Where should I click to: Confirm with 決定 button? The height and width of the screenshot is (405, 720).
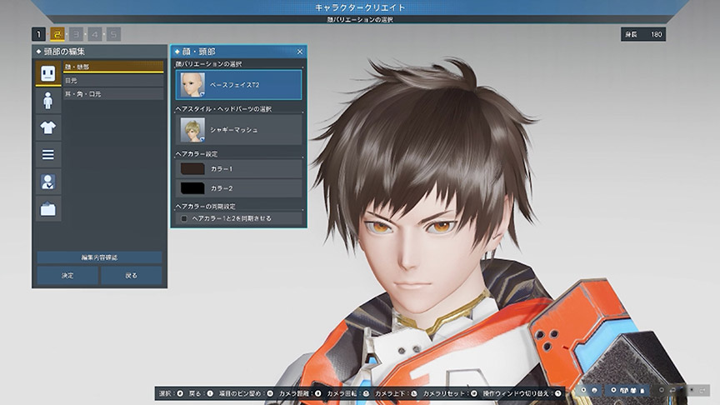[x=67, y=276]
